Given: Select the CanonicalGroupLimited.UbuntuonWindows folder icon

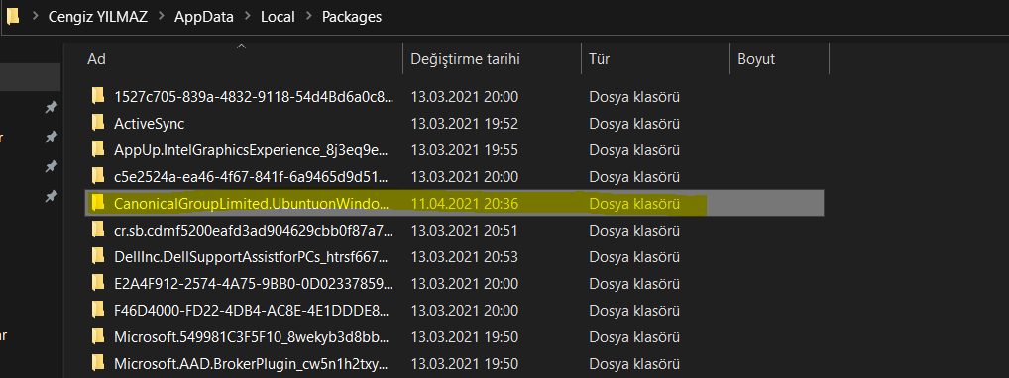Looking at the screenshot, I should pos(98,203).
